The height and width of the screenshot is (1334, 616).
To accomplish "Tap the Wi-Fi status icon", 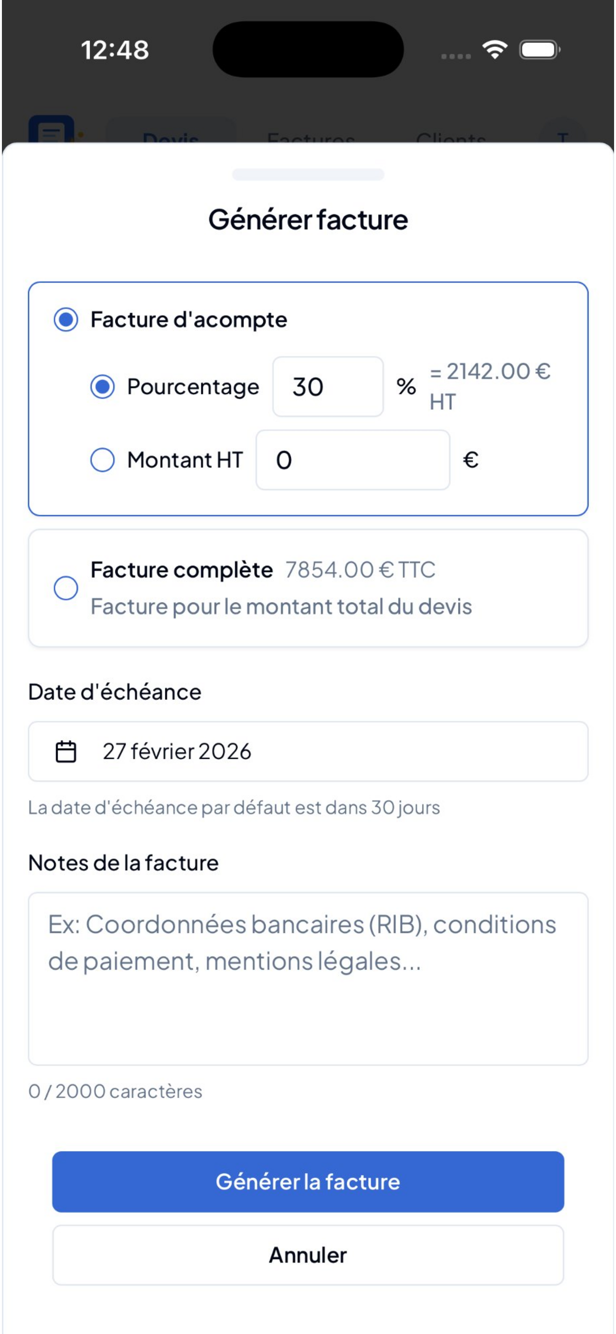I will point(495,50).
